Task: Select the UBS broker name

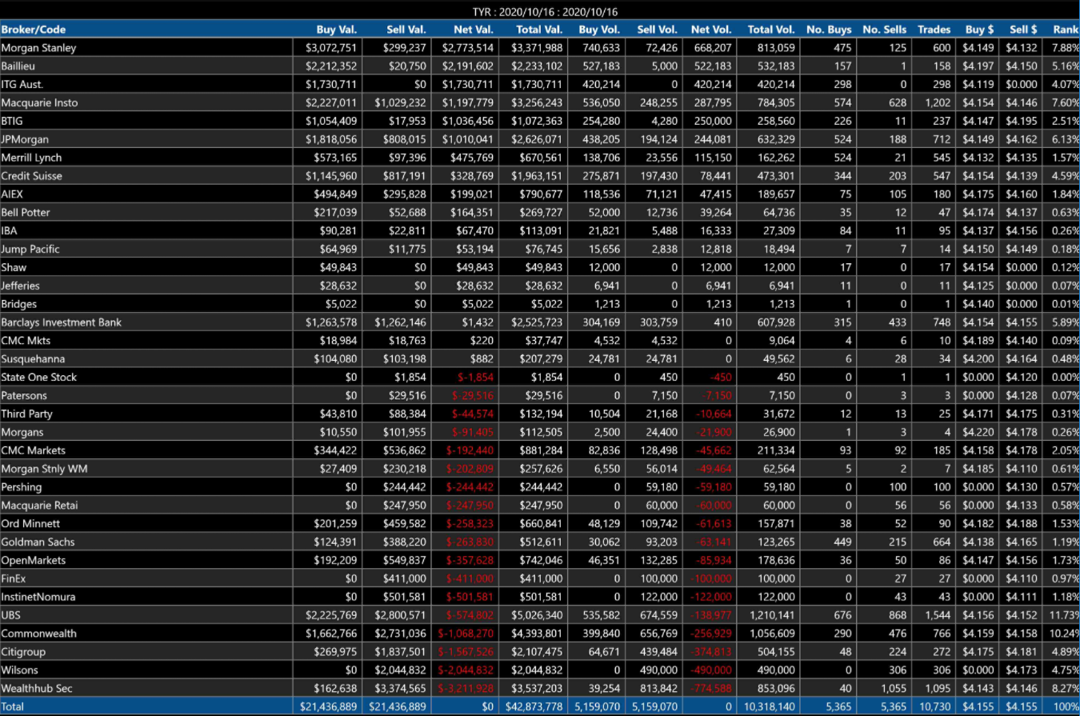Action: 10,615
